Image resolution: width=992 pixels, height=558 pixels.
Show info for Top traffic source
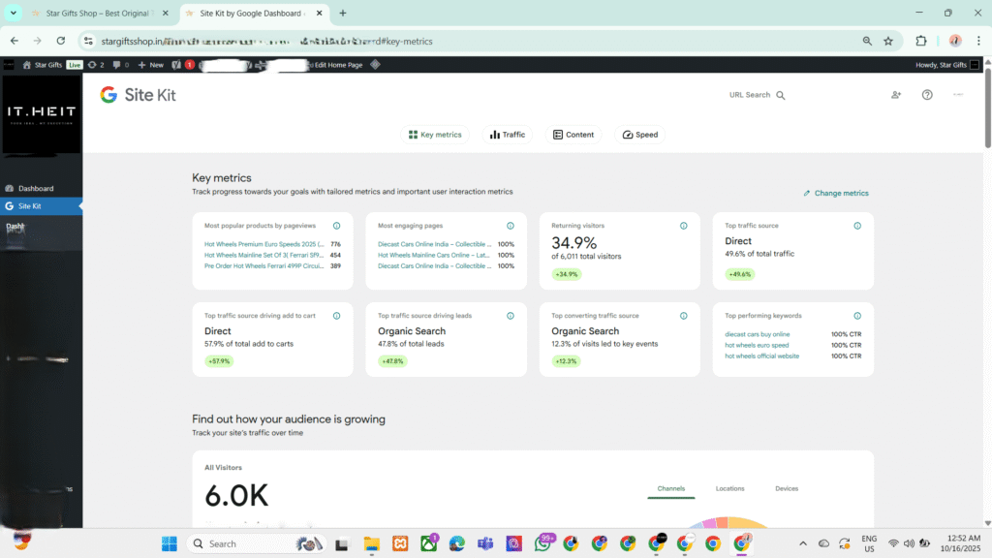pos(857,226)
